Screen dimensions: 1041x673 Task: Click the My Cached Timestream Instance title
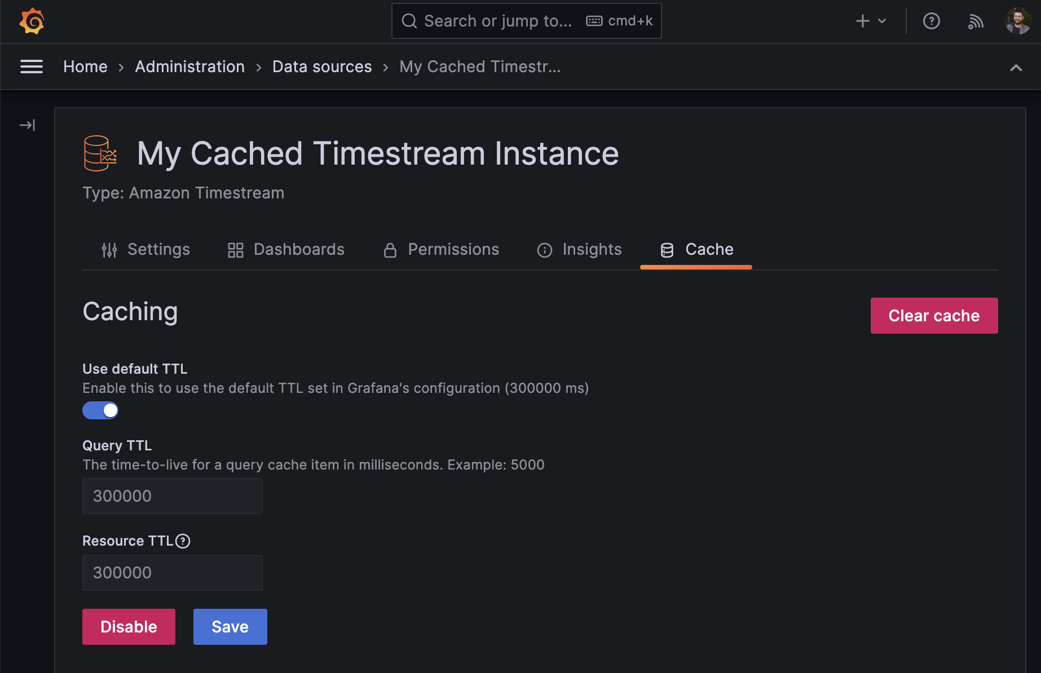tap(378, 153)
